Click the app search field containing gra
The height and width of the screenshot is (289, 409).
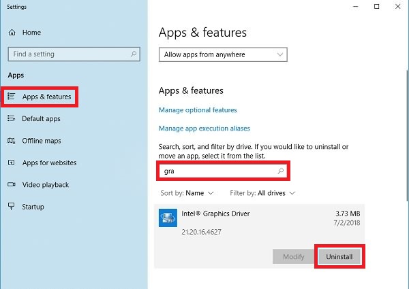pos(218,171)
